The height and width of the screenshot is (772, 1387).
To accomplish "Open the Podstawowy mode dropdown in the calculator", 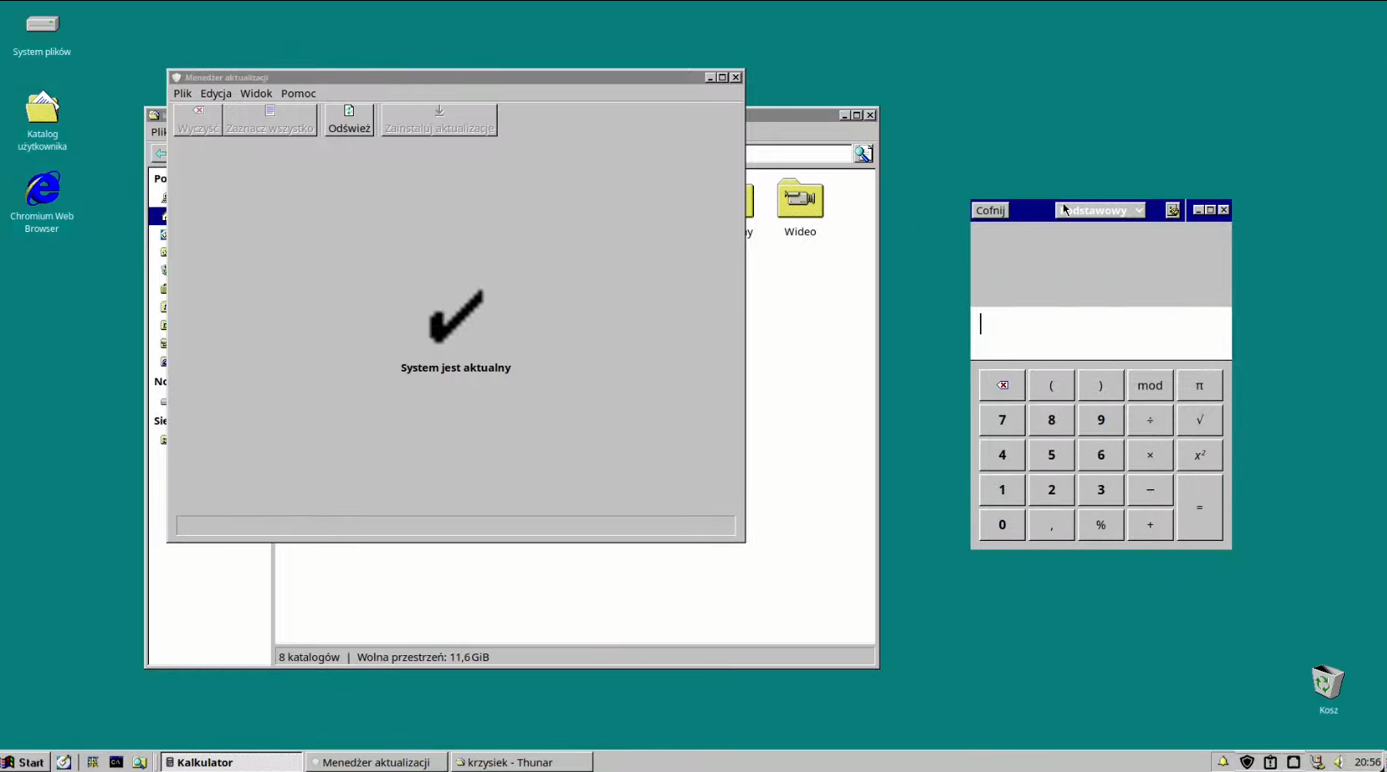I will click(1100, 210).
